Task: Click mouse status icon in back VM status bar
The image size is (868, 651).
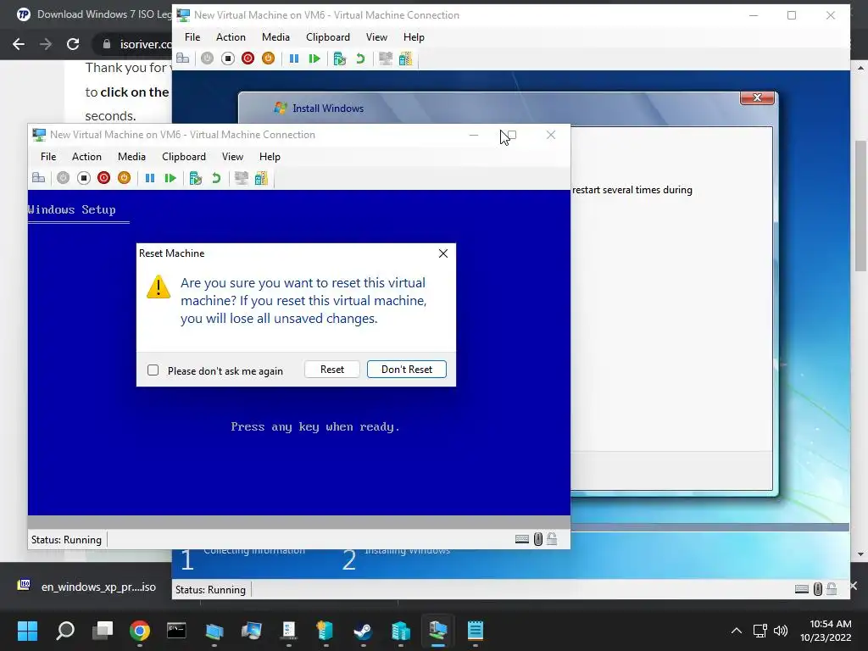Action: click(818, 589)
